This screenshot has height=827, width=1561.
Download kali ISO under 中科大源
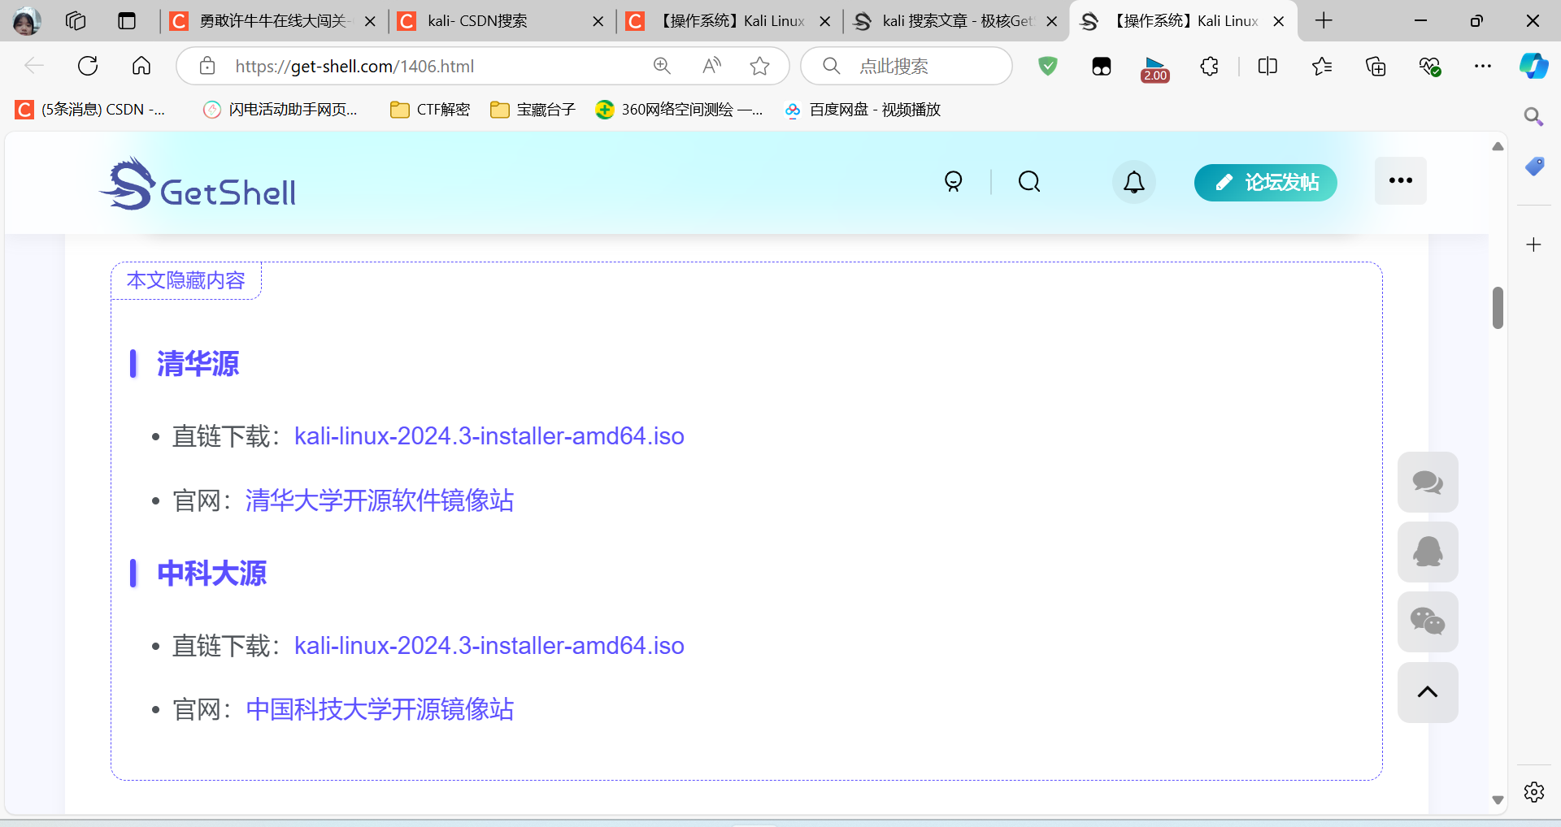tap(489, 646)
